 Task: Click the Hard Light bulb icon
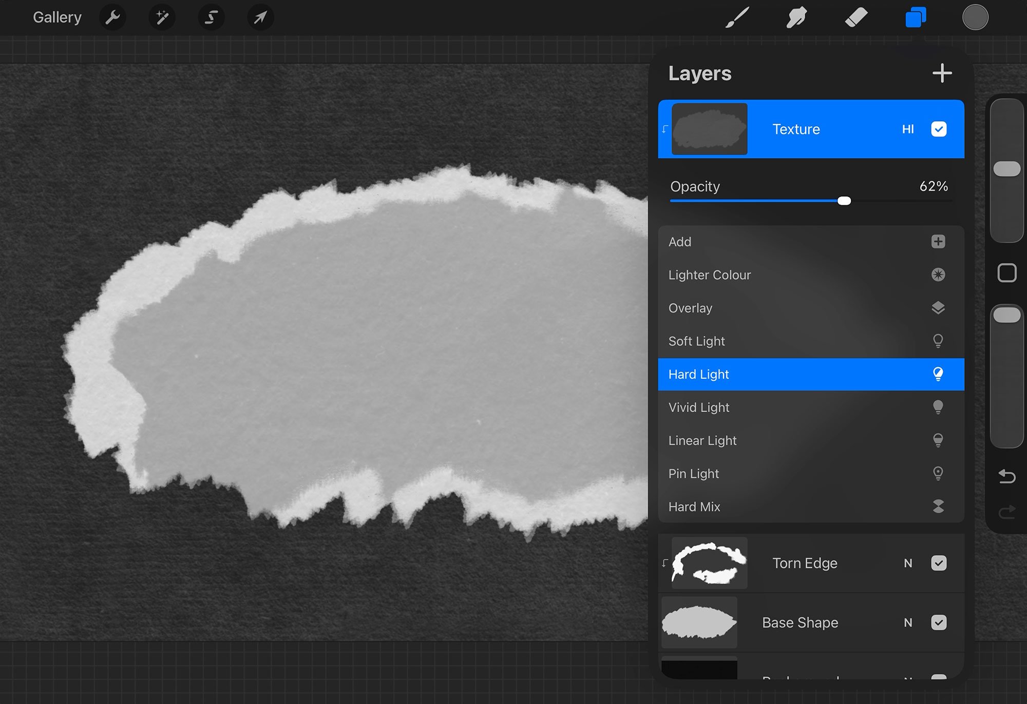coord(938,374)
